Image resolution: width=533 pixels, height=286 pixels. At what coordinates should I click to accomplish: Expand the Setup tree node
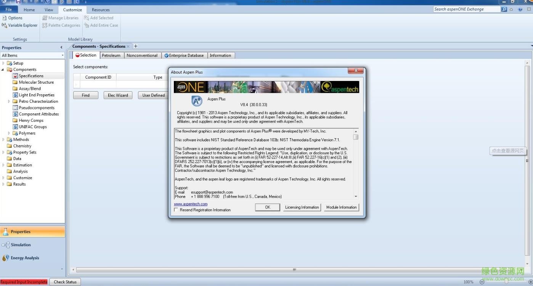tap(4, 63)
